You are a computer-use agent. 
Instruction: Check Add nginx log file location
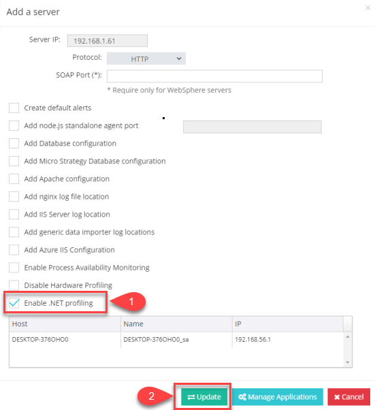coord(14,197)
